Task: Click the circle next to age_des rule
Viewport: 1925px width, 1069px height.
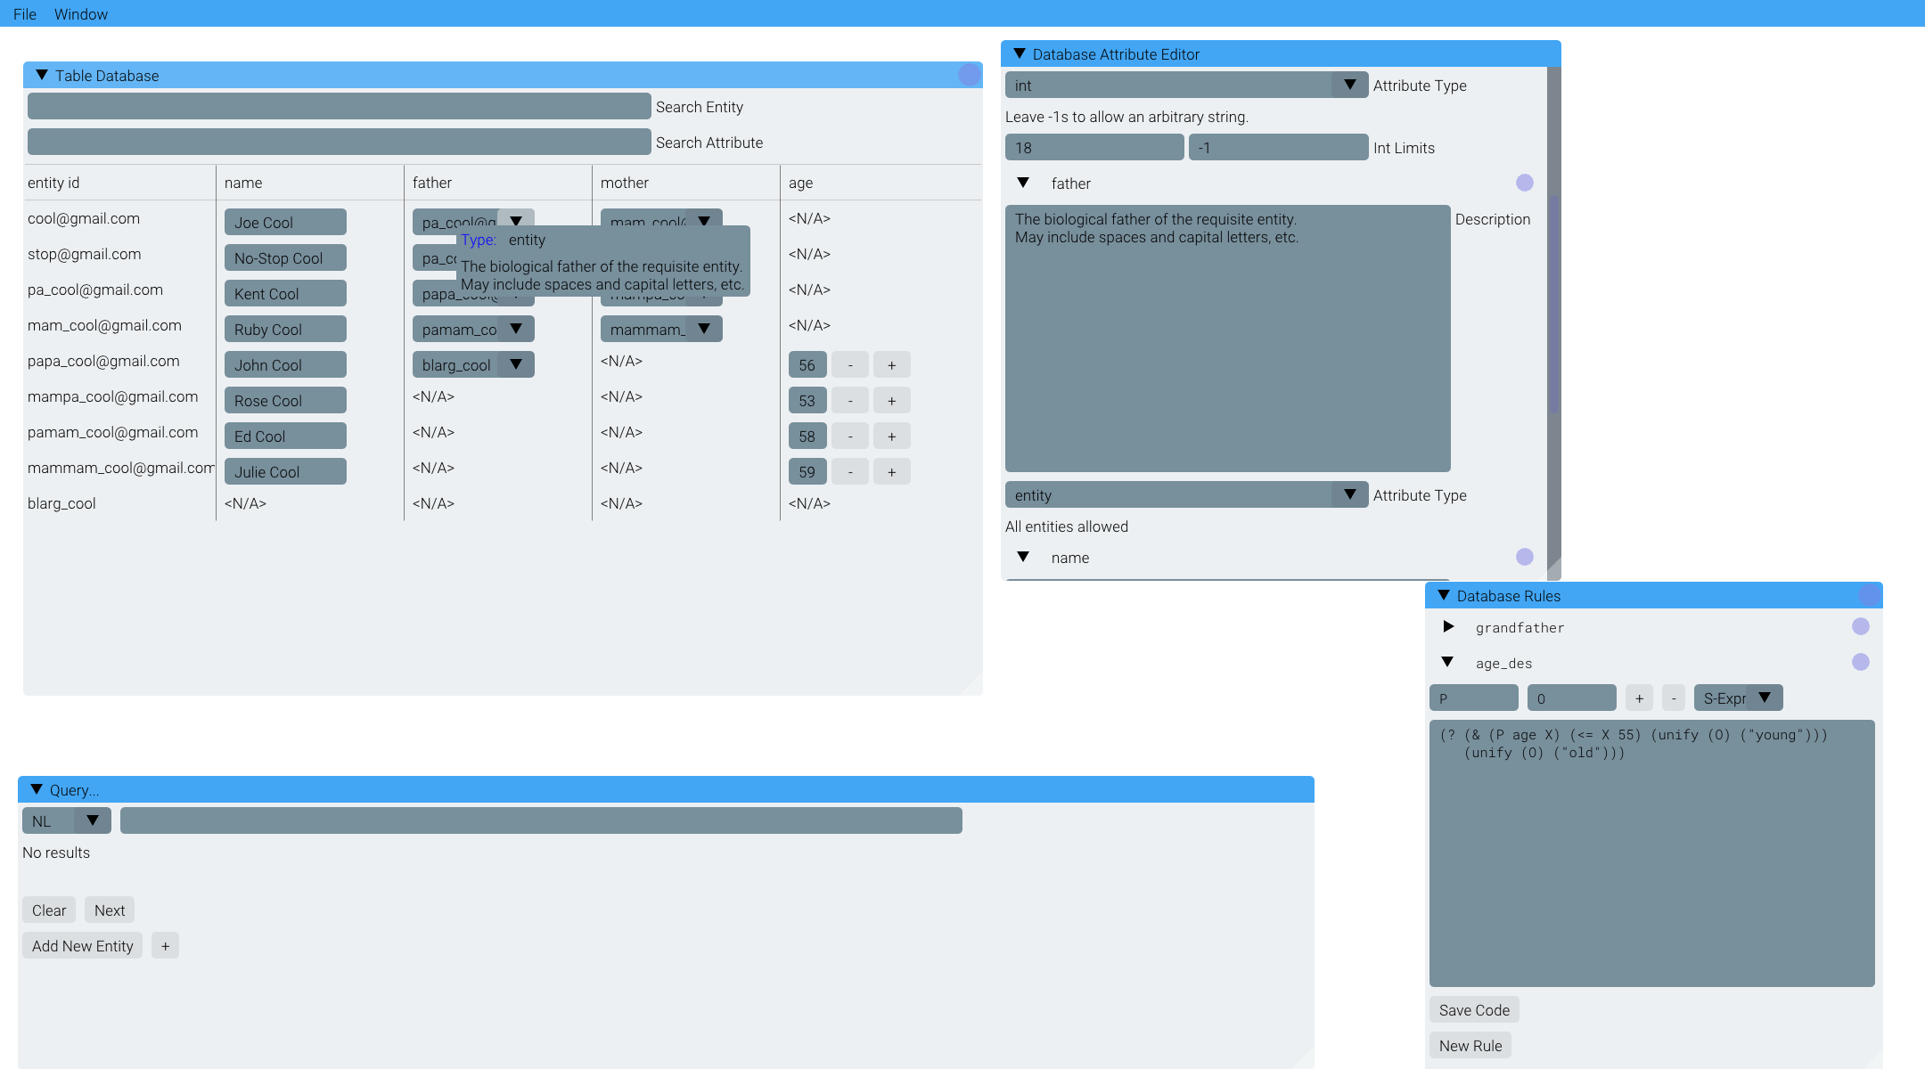Action: [x=1860, y=662]
